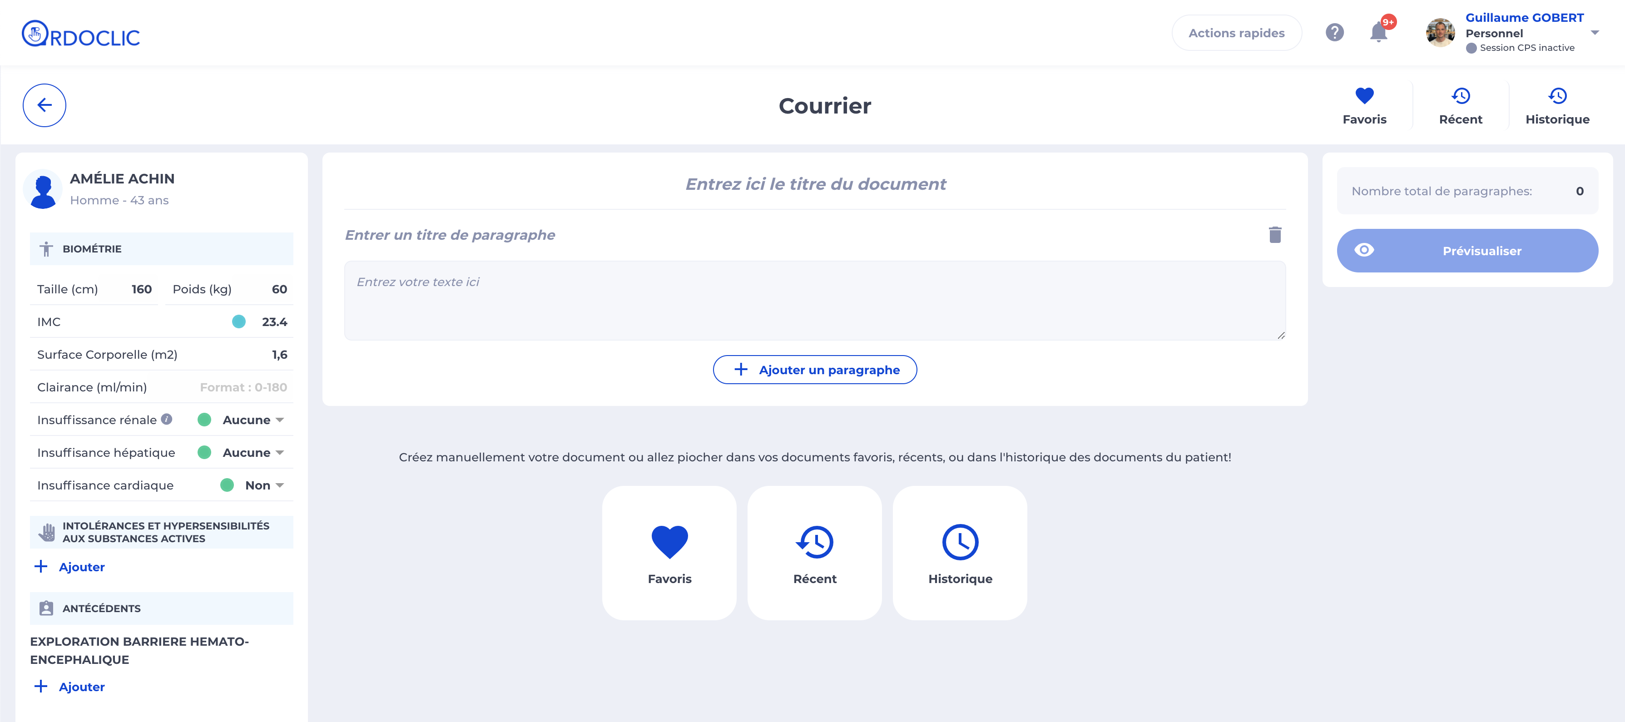Click the Ordoclic logo

pyautogui.click(x=81, y=35)
